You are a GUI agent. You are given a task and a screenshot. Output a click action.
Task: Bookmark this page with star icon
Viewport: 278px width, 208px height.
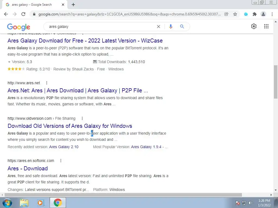pyautogui.click(x=235, y=14)
